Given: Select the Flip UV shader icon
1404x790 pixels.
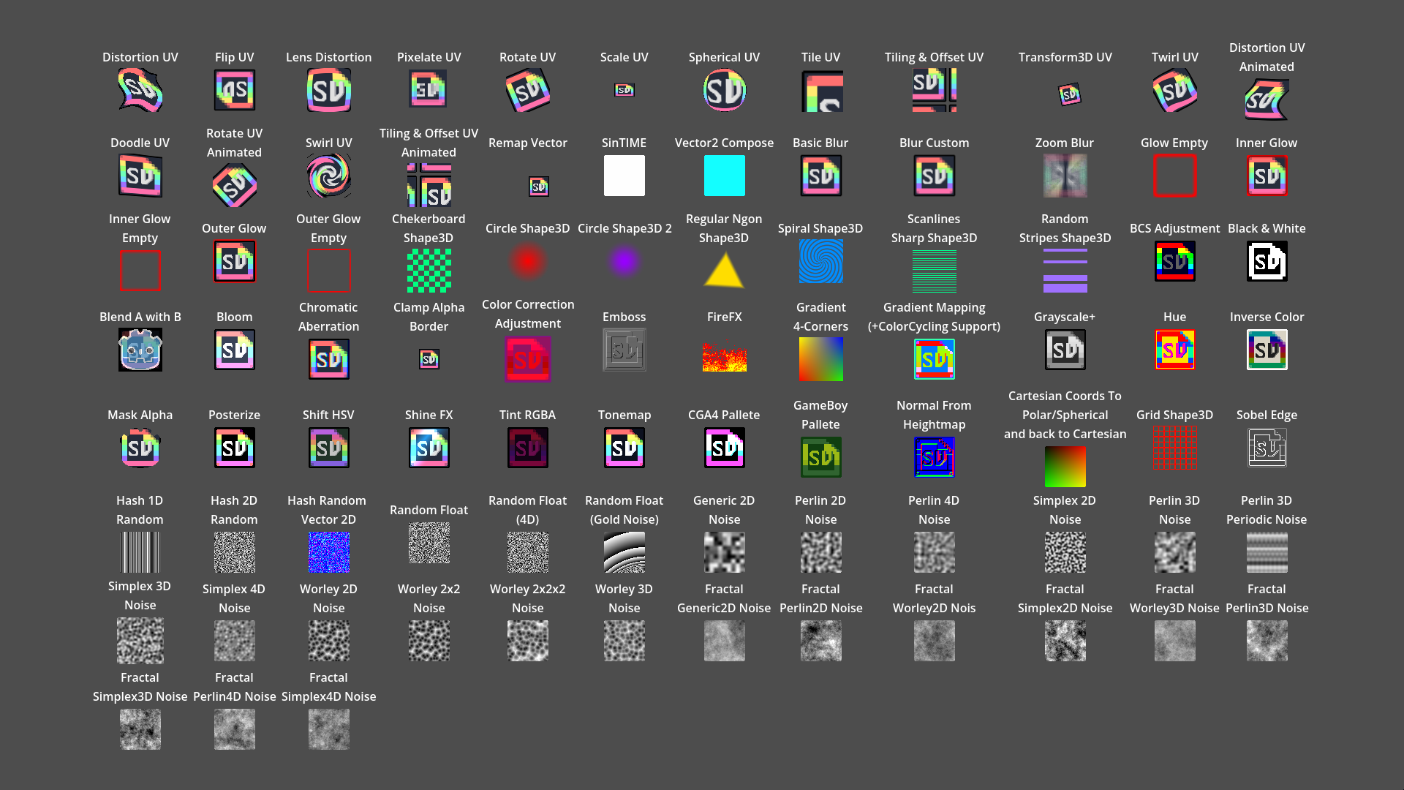Looking at the screenshot, I should tap(234, 90).
